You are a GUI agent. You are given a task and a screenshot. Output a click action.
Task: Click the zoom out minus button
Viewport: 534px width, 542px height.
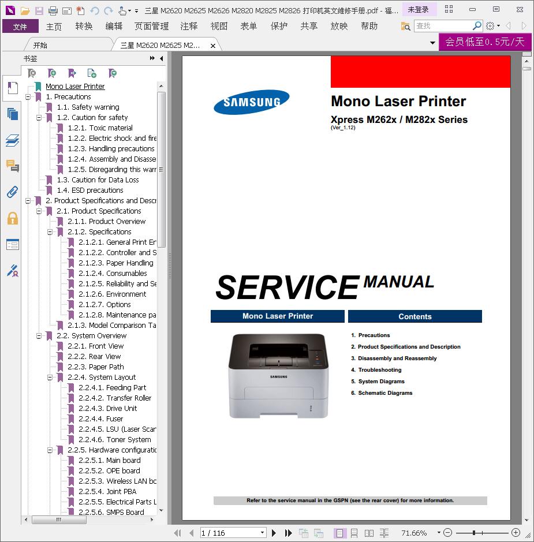pos(447,533)
